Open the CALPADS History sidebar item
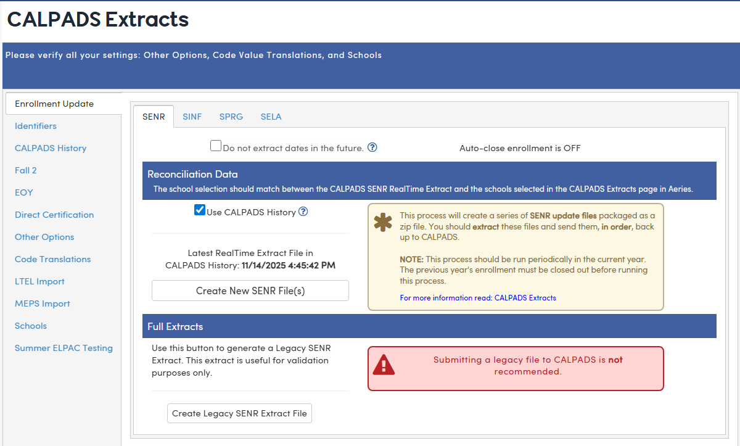740x446 pixels. [51, 148]
